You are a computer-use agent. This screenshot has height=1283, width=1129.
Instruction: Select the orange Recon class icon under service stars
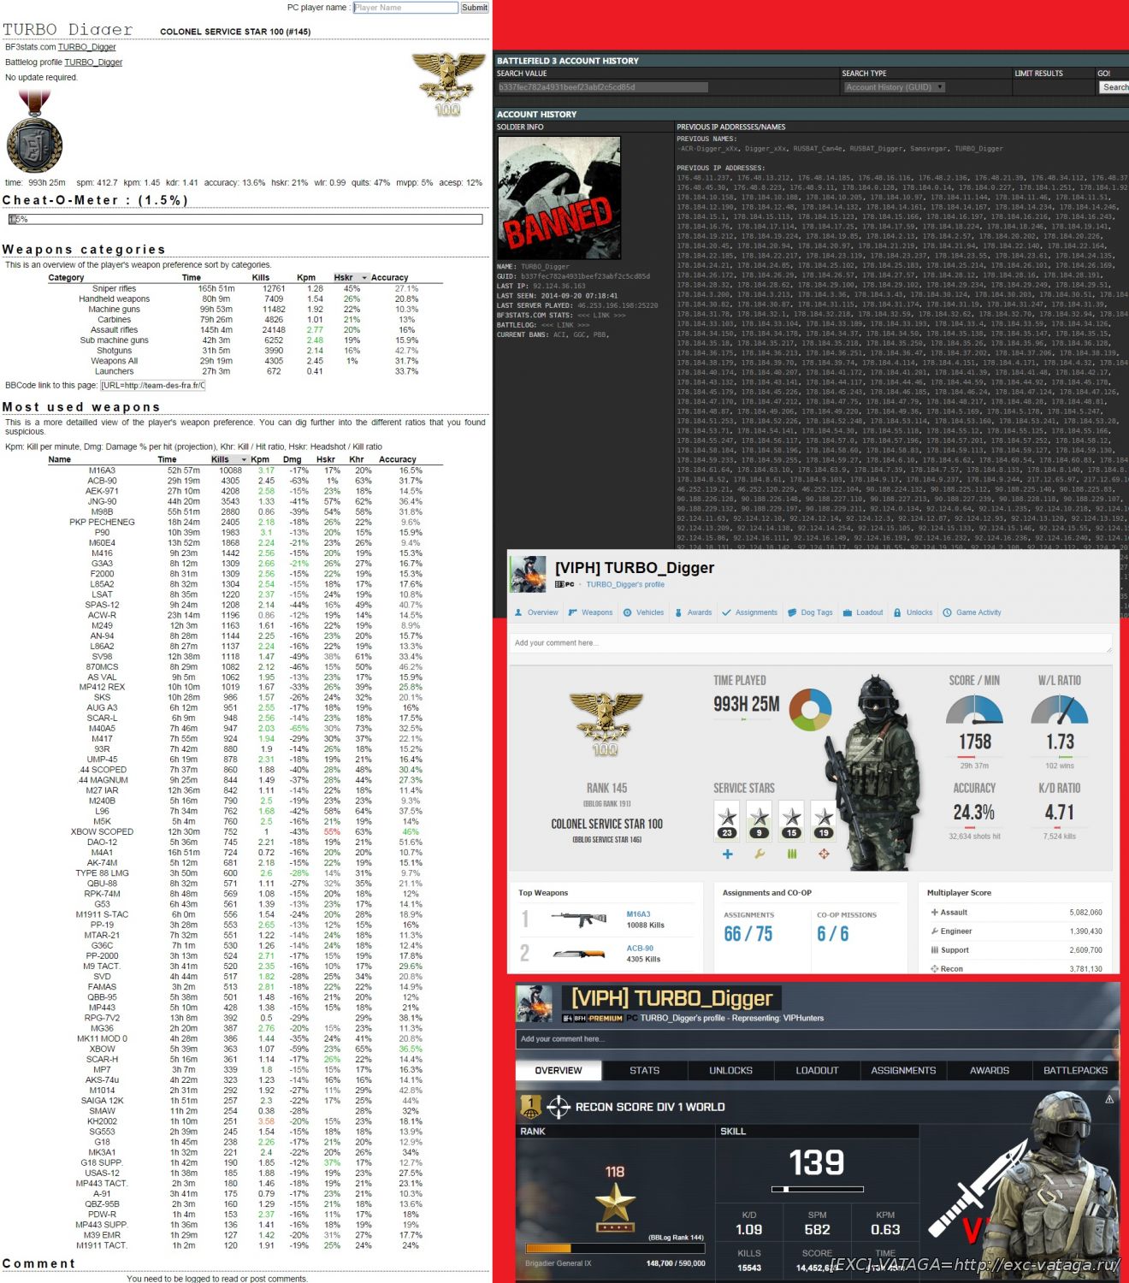pyautogui.click(x=824, y=854)
